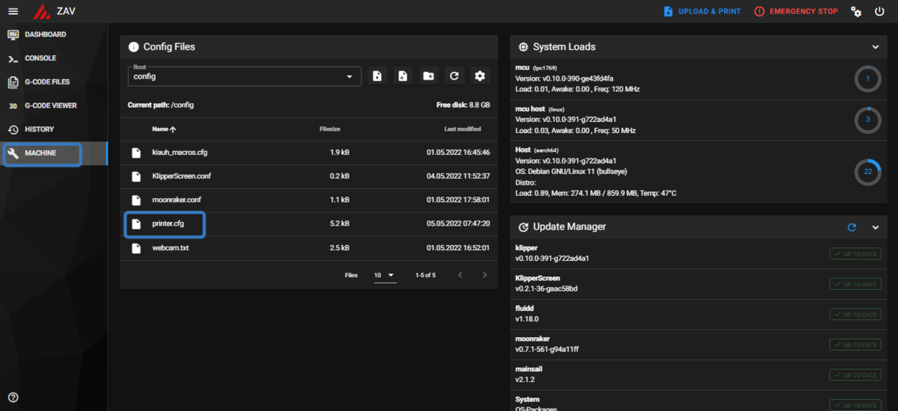Click file icon beside kiauh_macros.cfg
The image size is (898, 411).
[x=136, y=152]
